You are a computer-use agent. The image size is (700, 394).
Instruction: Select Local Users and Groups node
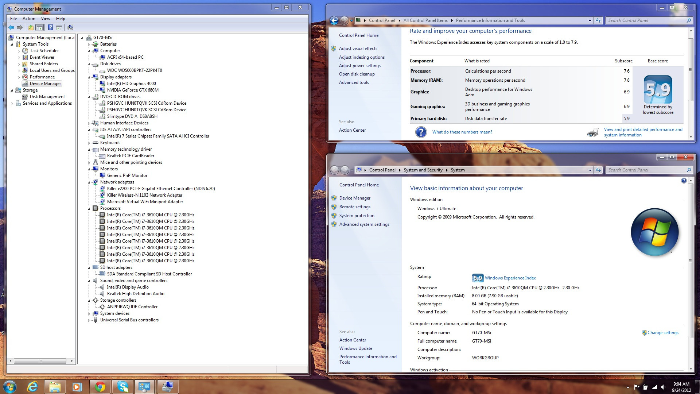pyautogui.click(x=52, y=70)
